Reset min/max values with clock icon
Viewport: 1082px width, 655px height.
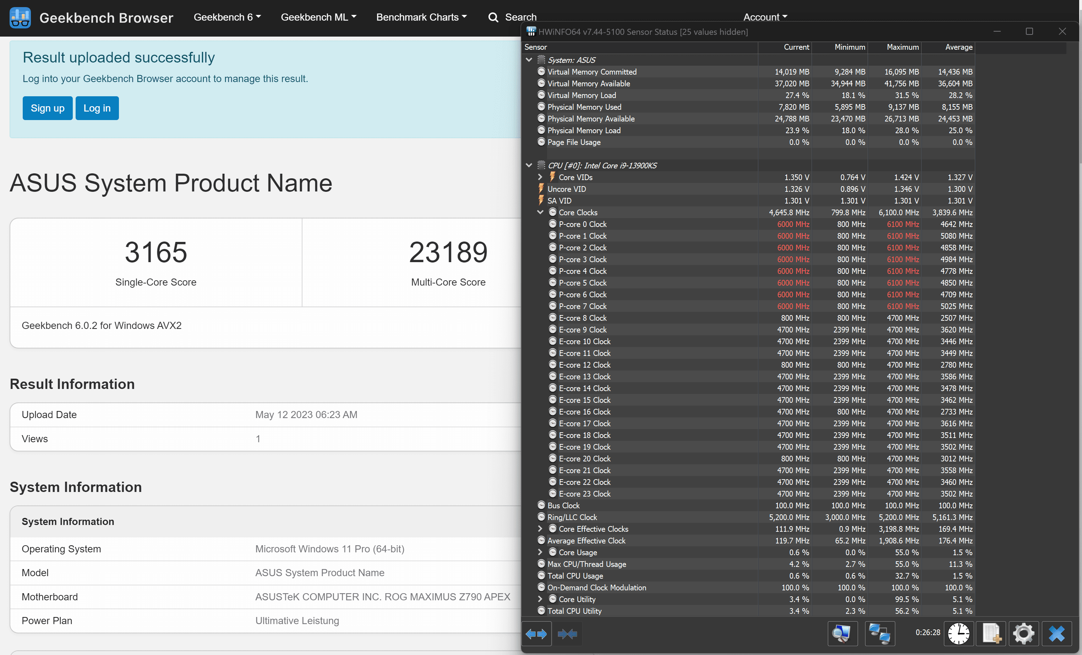tap(958, 633)
